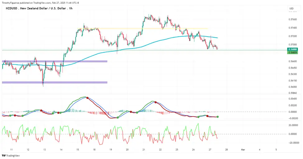Click the date label 15 on the time axis
The width and height of the screenshot is (303, 159).
tap(78, 150)
